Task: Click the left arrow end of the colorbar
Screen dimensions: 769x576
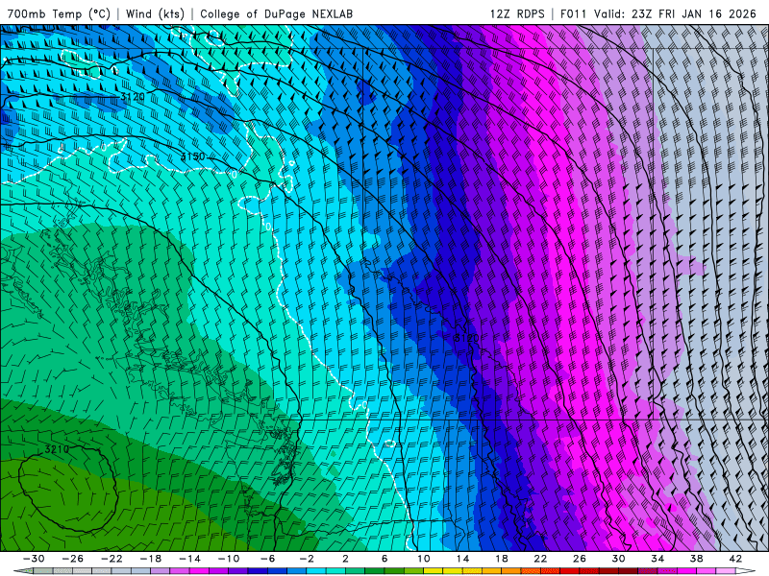Action: coord(23,571)
